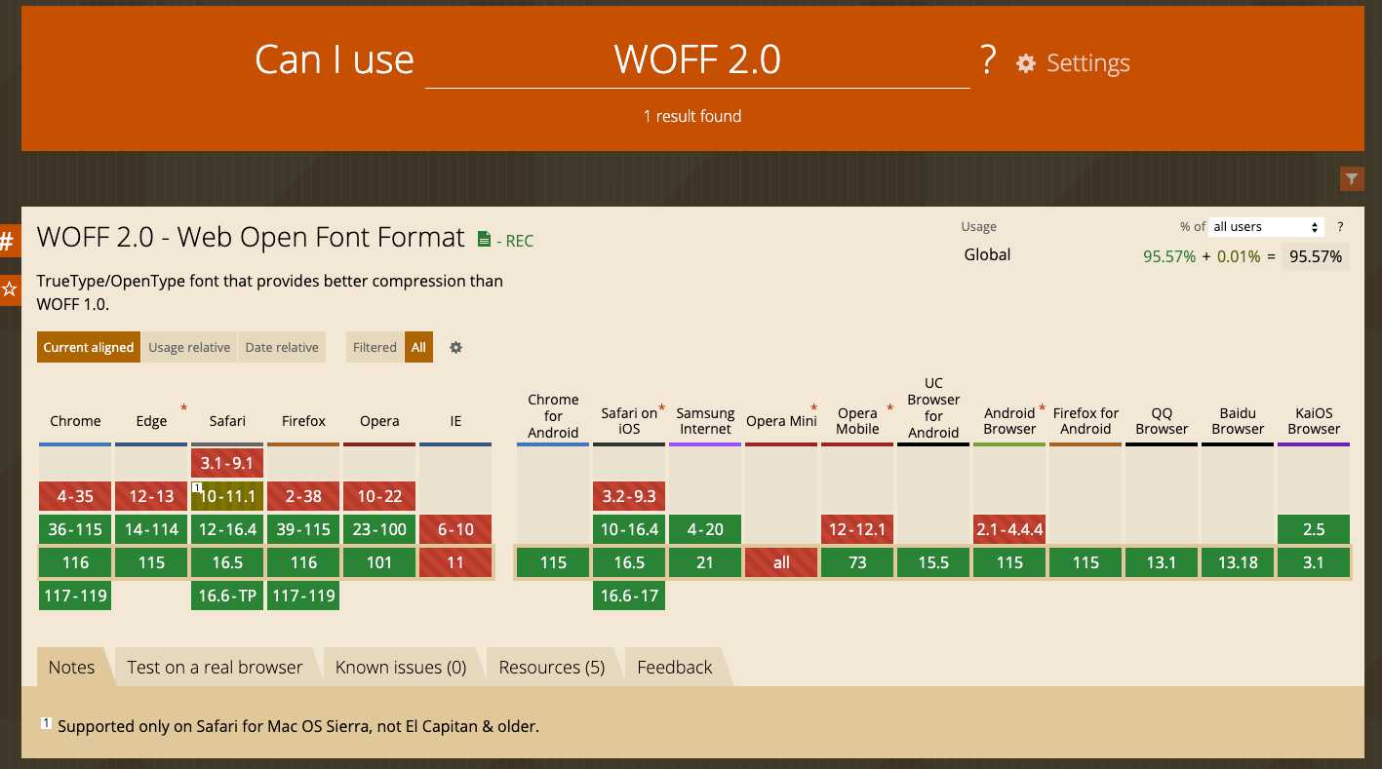Click the Opera column header
The width and height of the screenshot is (1382, 769).
[379, 421]
